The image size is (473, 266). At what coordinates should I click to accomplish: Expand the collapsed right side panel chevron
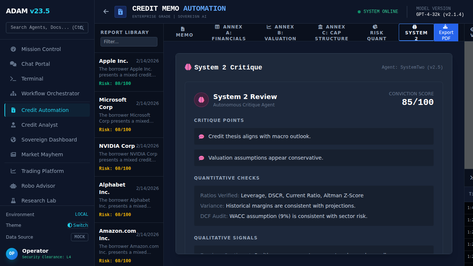click(x=471, y=178)
